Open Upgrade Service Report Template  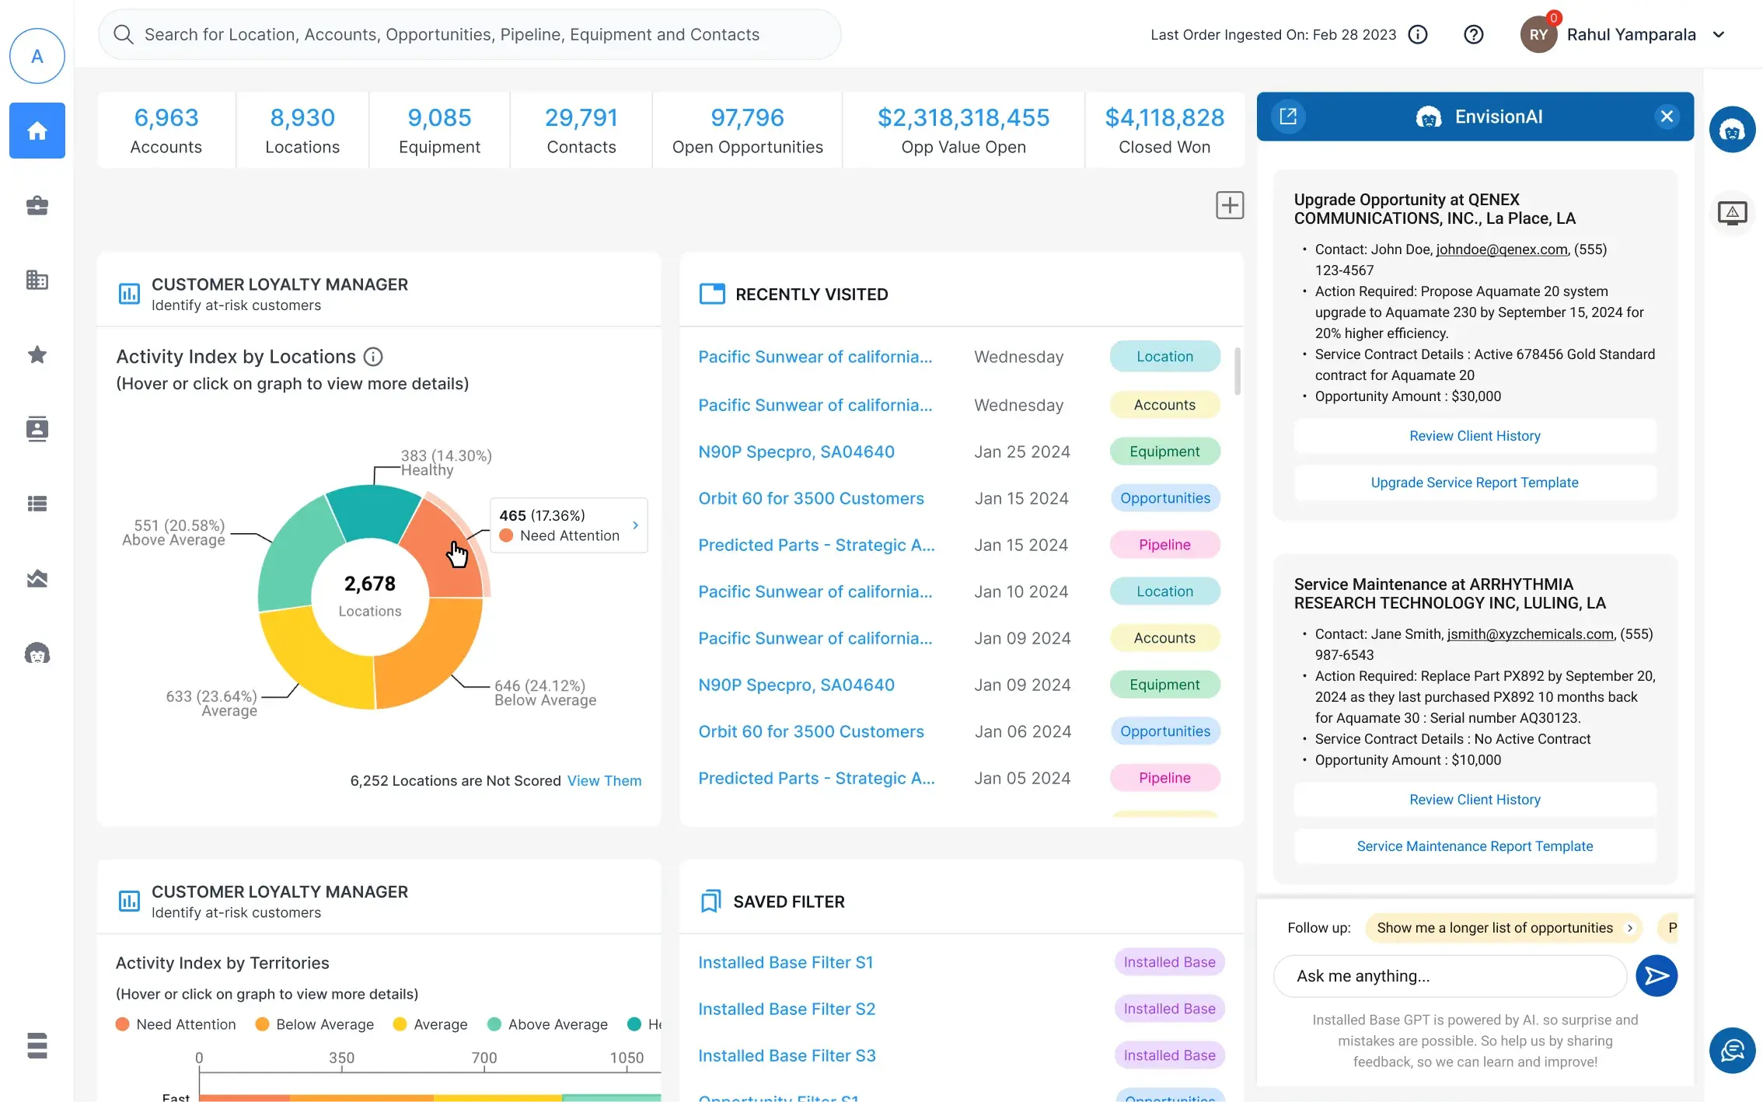(1475, 483)
